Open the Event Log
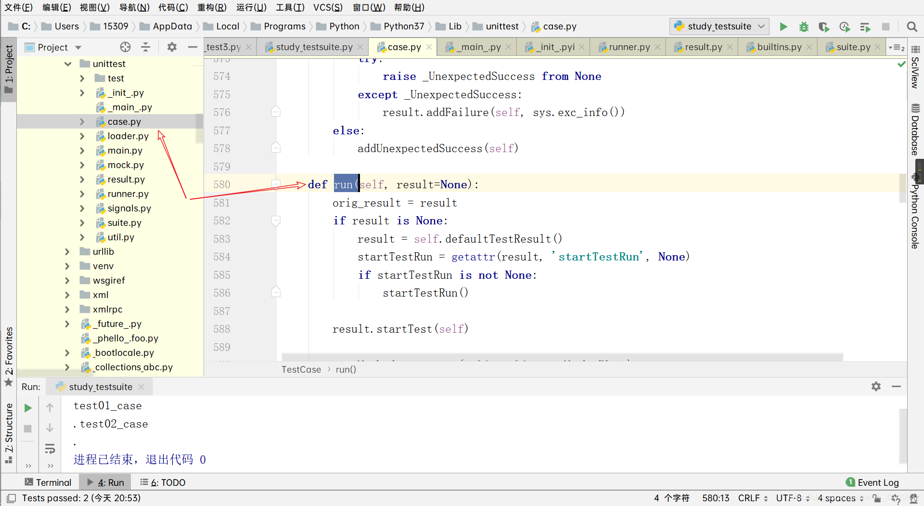The image size is (924, 506). pyautogui.click(x=872, y=482)
